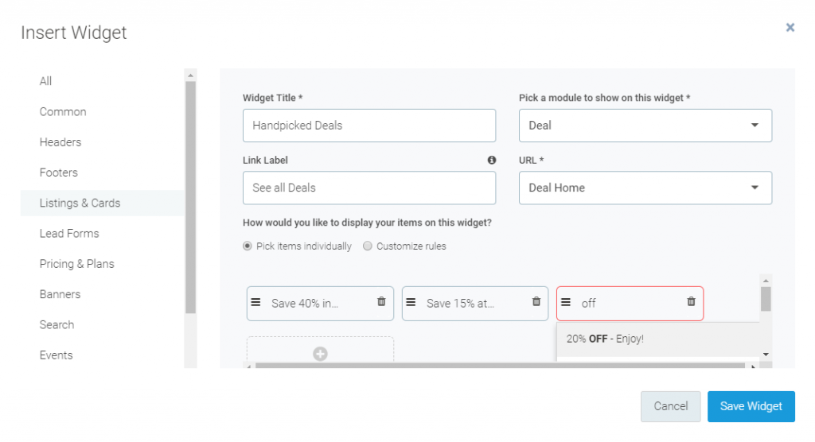
Task: Click drag handle on "Save 15% at..." item
Action: tap(411, 302)
